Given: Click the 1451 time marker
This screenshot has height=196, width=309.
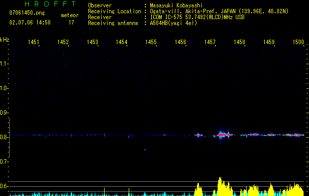Looking at the screenshot, I should click(x=33, y=42).
